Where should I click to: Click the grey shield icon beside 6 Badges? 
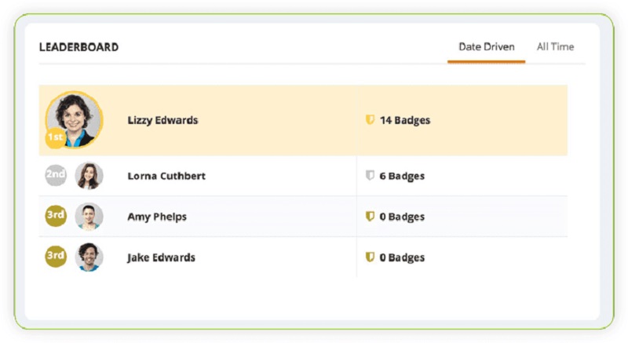(x=370, y=175)
